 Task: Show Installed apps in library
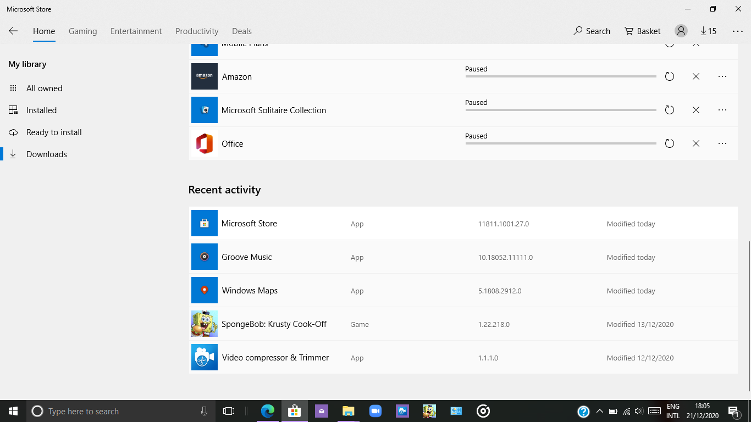click(42, 110)
